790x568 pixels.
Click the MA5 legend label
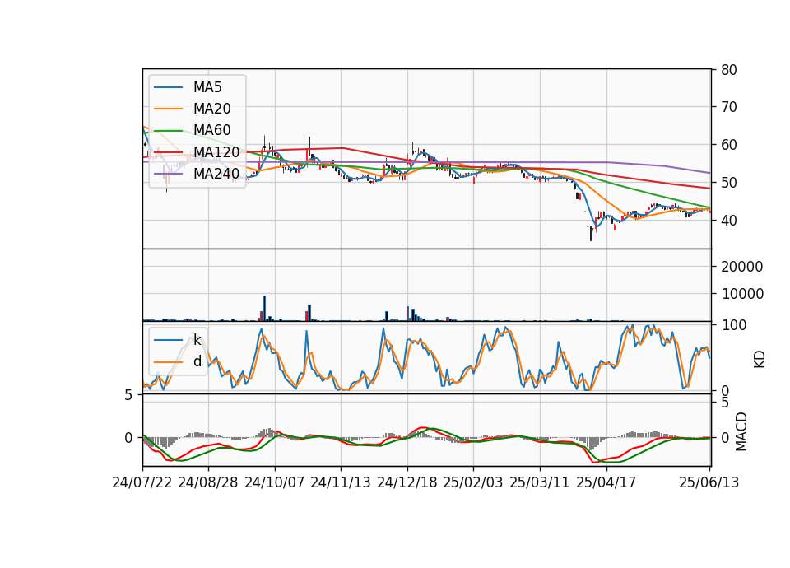207,87
